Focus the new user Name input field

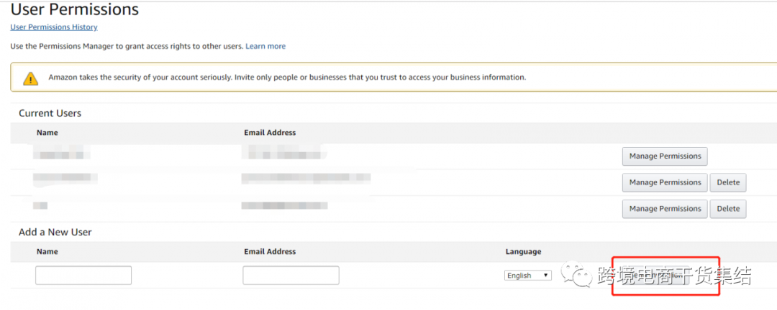click(83, 276)
